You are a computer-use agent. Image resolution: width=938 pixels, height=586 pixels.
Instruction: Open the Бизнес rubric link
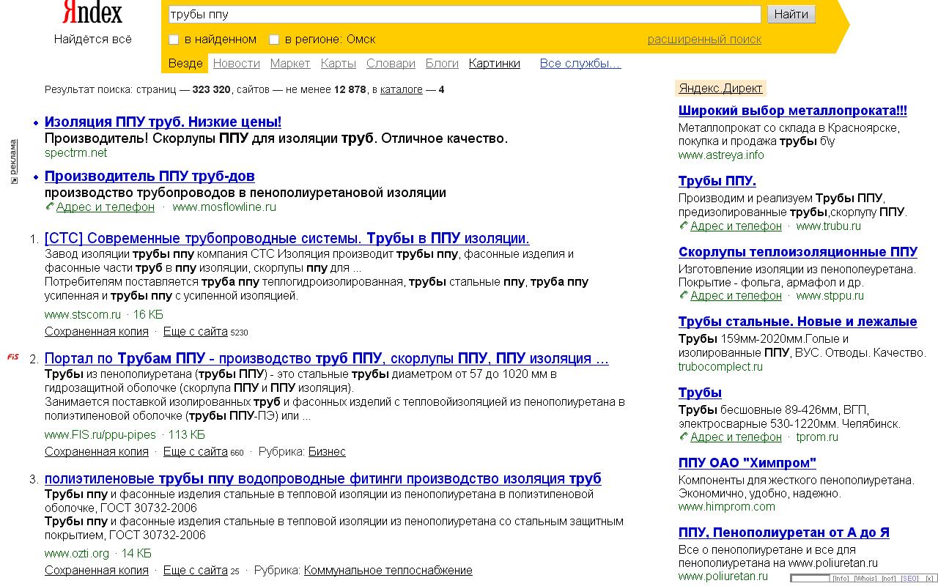328,451
